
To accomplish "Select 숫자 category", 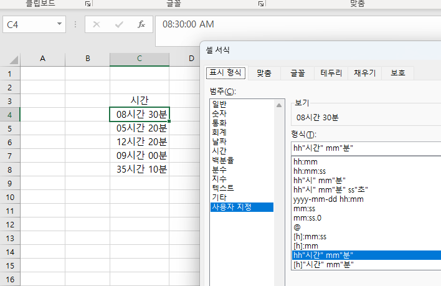I will [242, 113].
